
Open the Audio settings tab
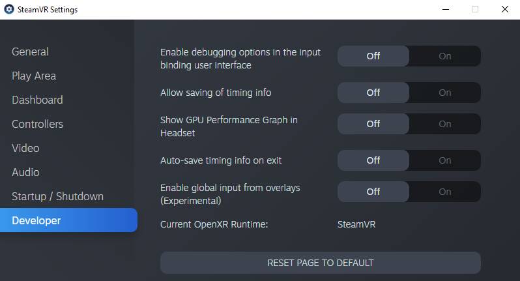coord(25,172)
